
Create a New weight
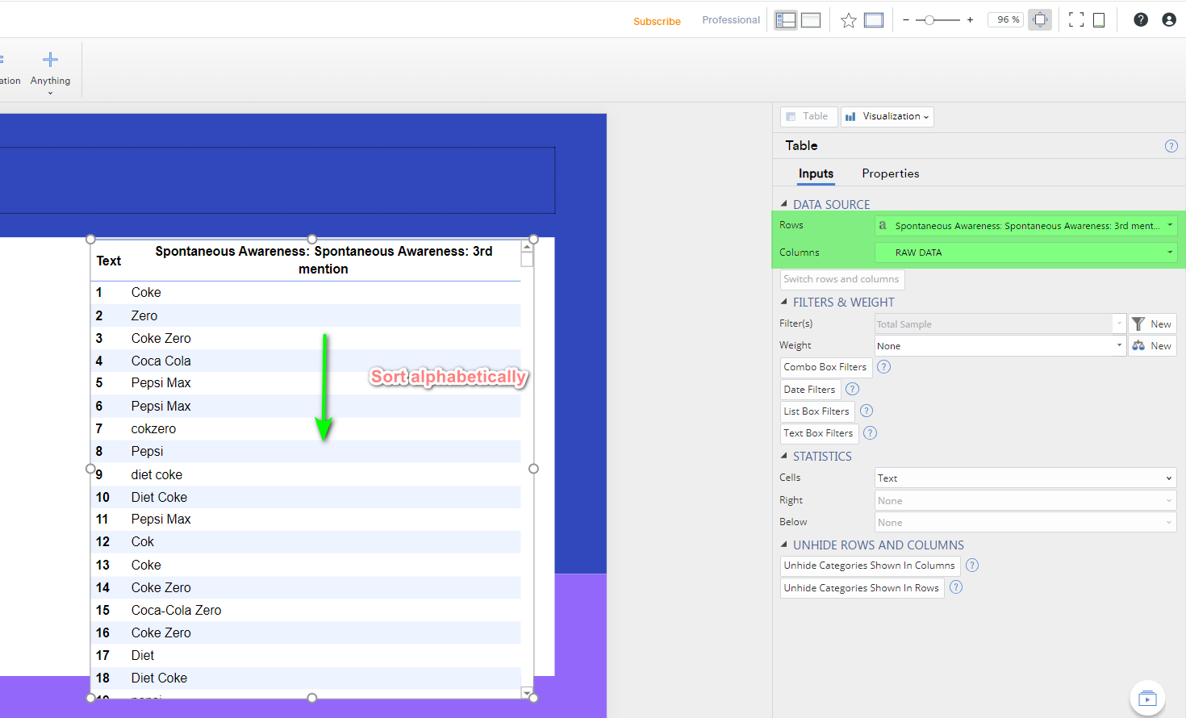click(x=1152, y=345)
